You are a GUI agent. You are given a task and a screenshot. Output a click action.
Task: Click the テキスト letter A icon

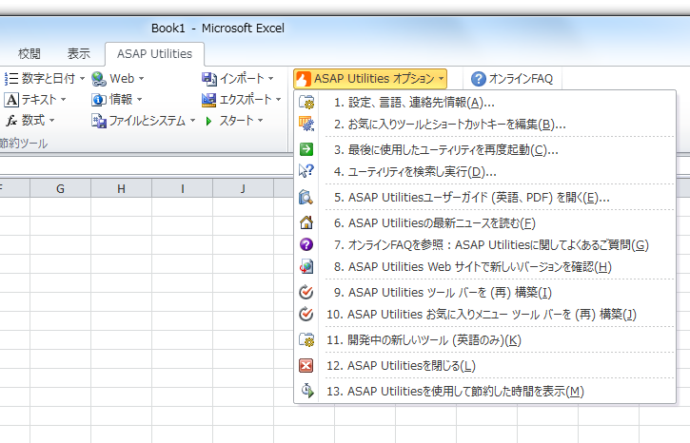point(11,100)
